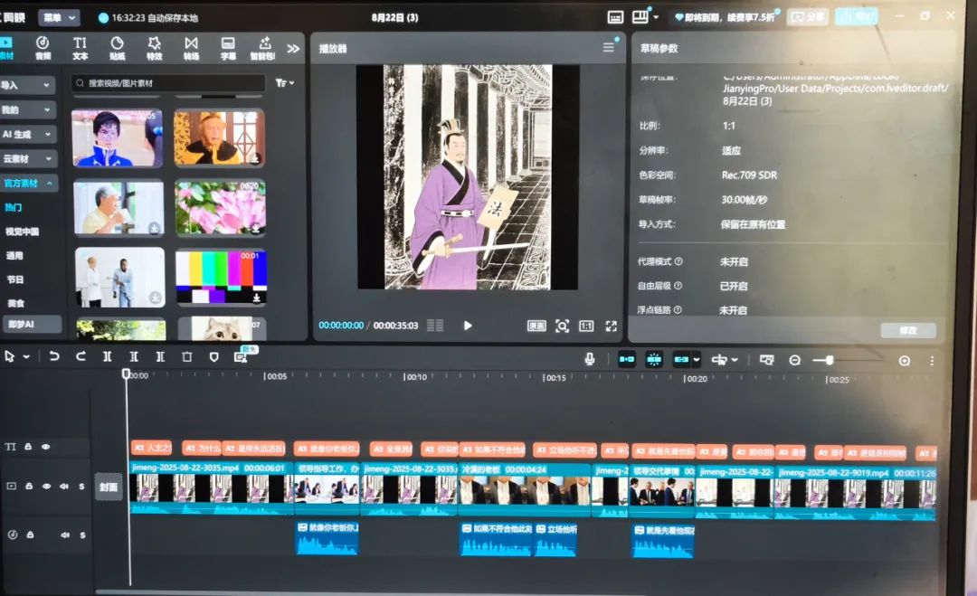Screen dimensions: 977x596
Task: Open the keyboard shortcuts icon
Action: (x=615, y=17)
